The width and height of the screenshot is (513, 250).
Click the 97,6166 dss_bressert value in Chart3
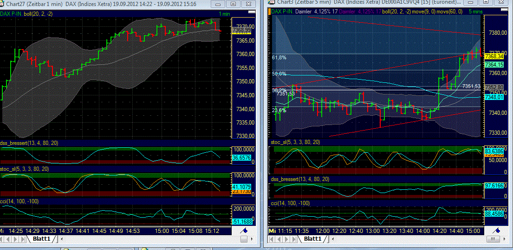click(x=494, y=185)
